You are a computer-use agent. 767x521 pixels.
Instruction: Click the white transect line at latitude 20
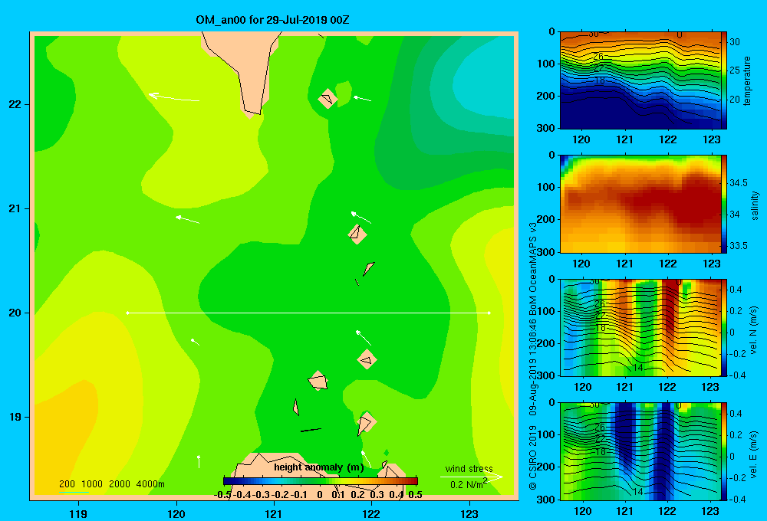coord(308,313)
